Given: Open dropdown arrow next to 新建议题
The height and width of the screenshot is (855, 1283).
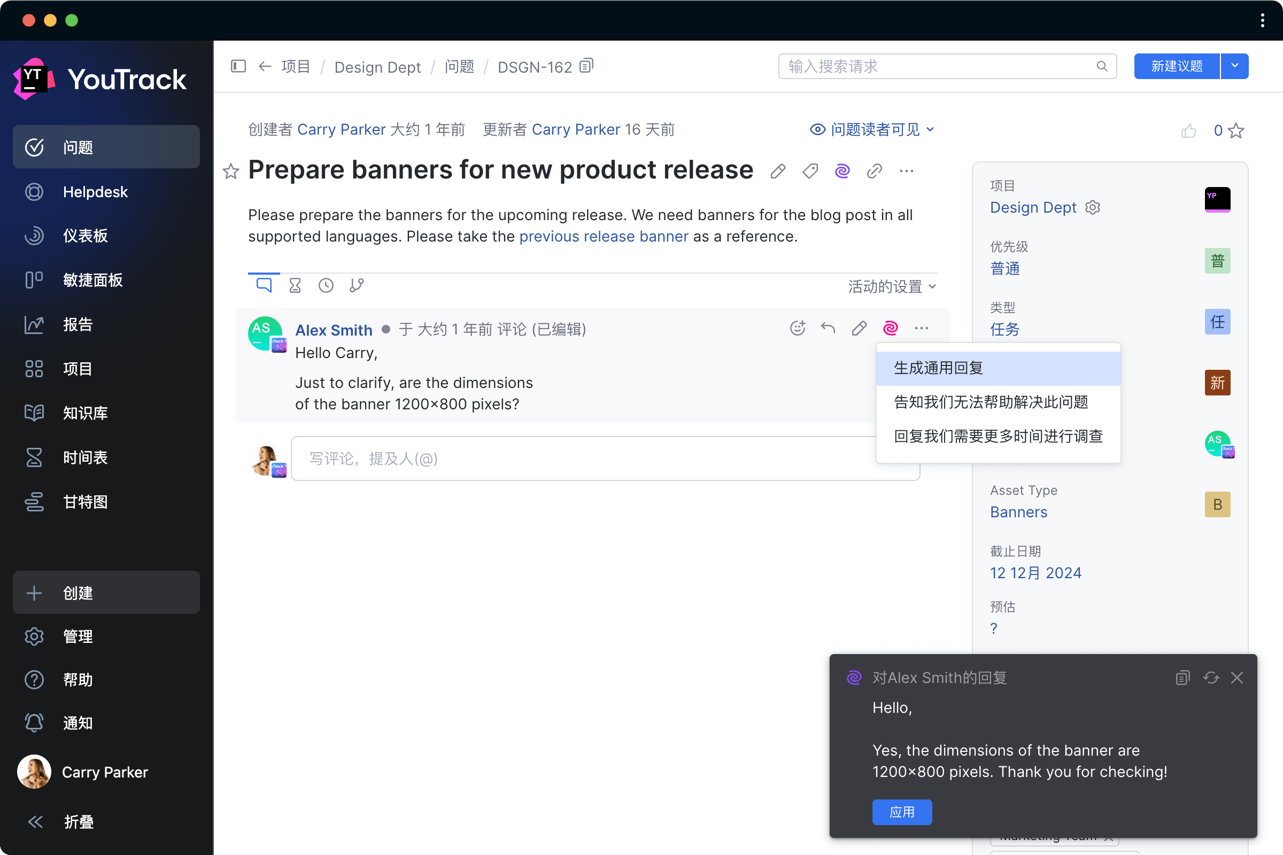Looking at the screenshot, I should click(1234, 66).
